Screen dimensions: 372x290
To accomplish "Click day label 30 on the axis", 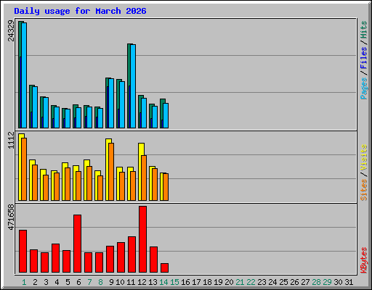I will click(x=338, y=282).
